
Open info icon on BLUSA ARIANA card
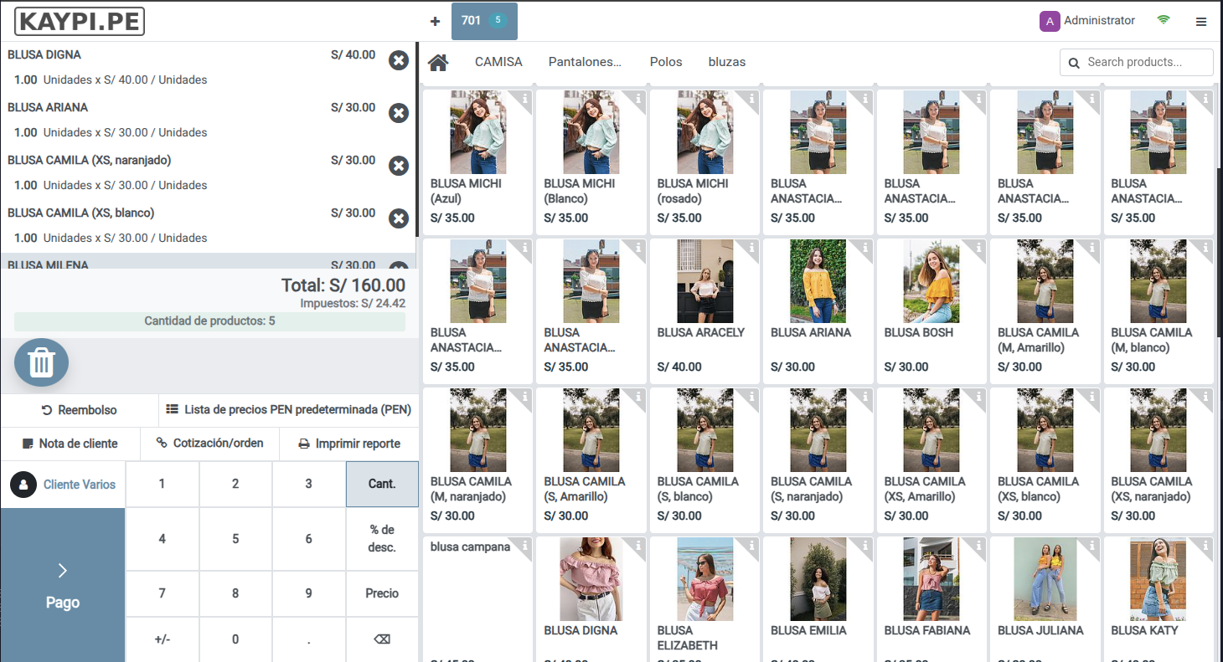click(865, 247)
